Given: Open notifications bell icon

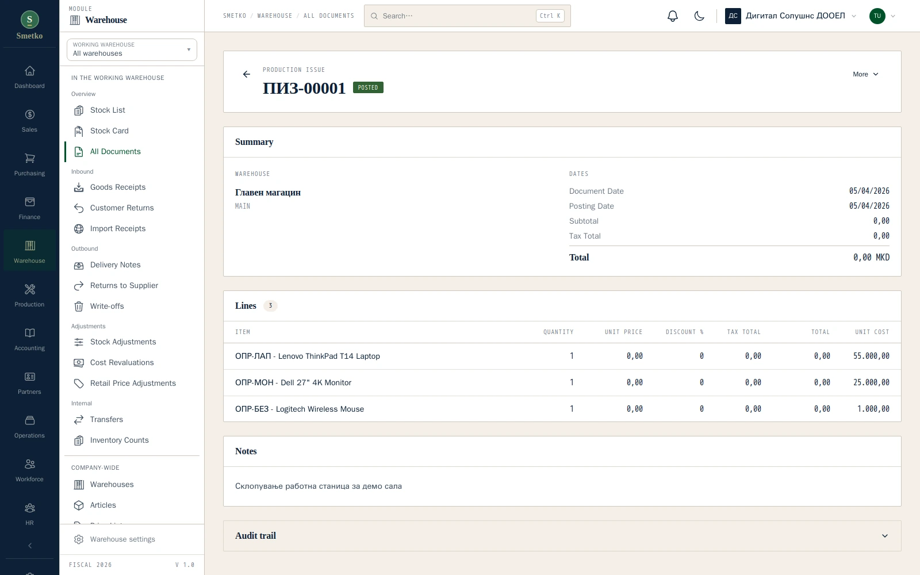Looking at the screenshot, I should coord(673,16).
